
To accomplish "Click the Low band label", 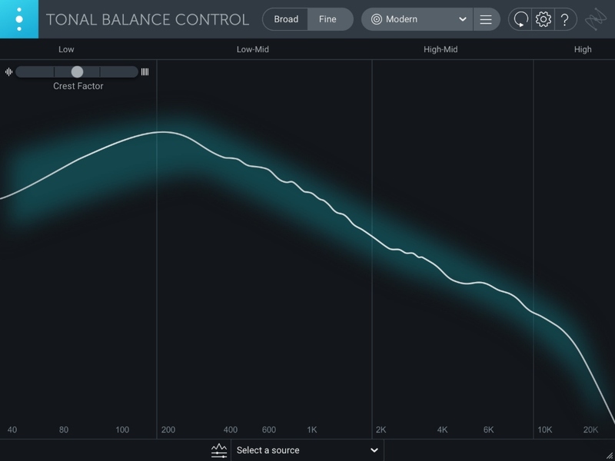I will click(67, 50).
